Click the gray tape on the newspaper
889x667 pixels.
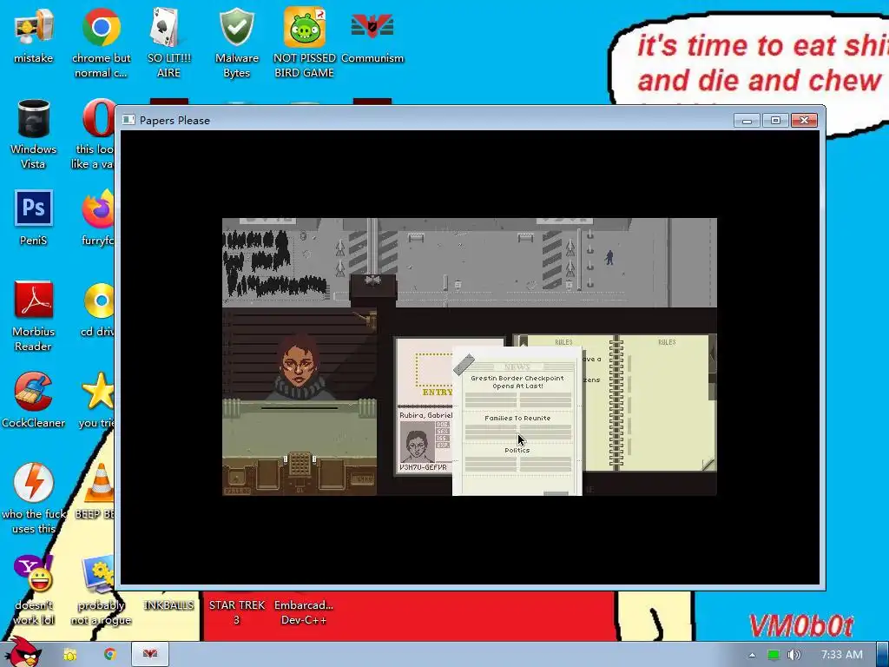[464, 365]
